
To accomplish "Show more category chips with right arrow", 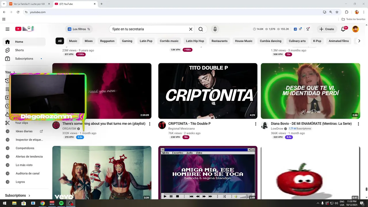I will 359,41.
